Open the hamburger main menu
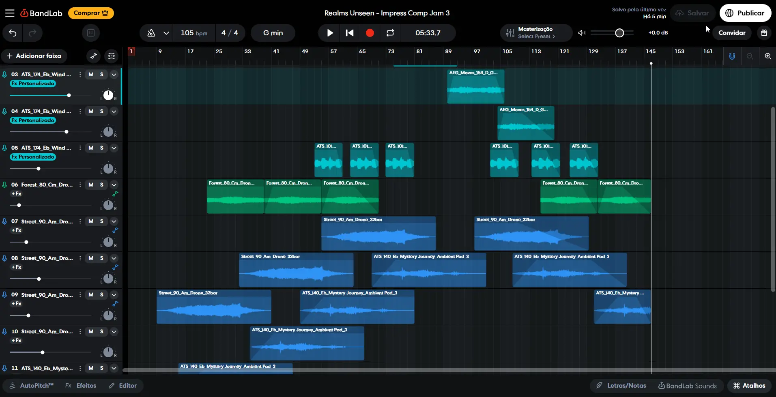Viewport: 776px width, 397px height. click(10, 13)
